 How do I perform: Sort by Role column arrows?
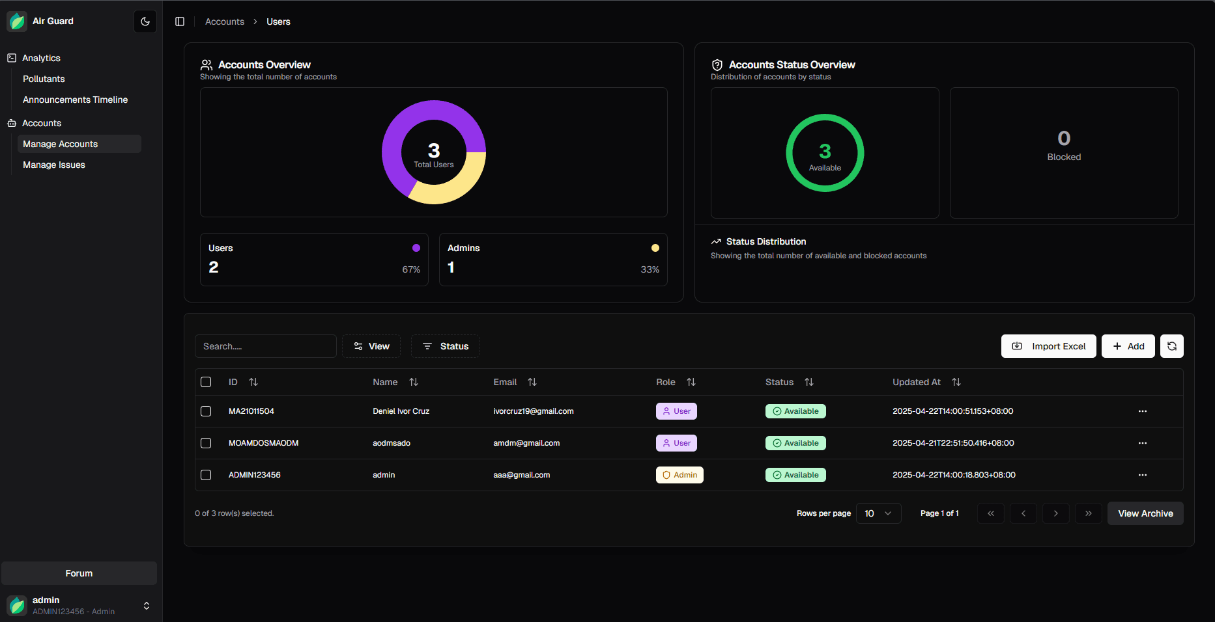[x=691, y=382]
